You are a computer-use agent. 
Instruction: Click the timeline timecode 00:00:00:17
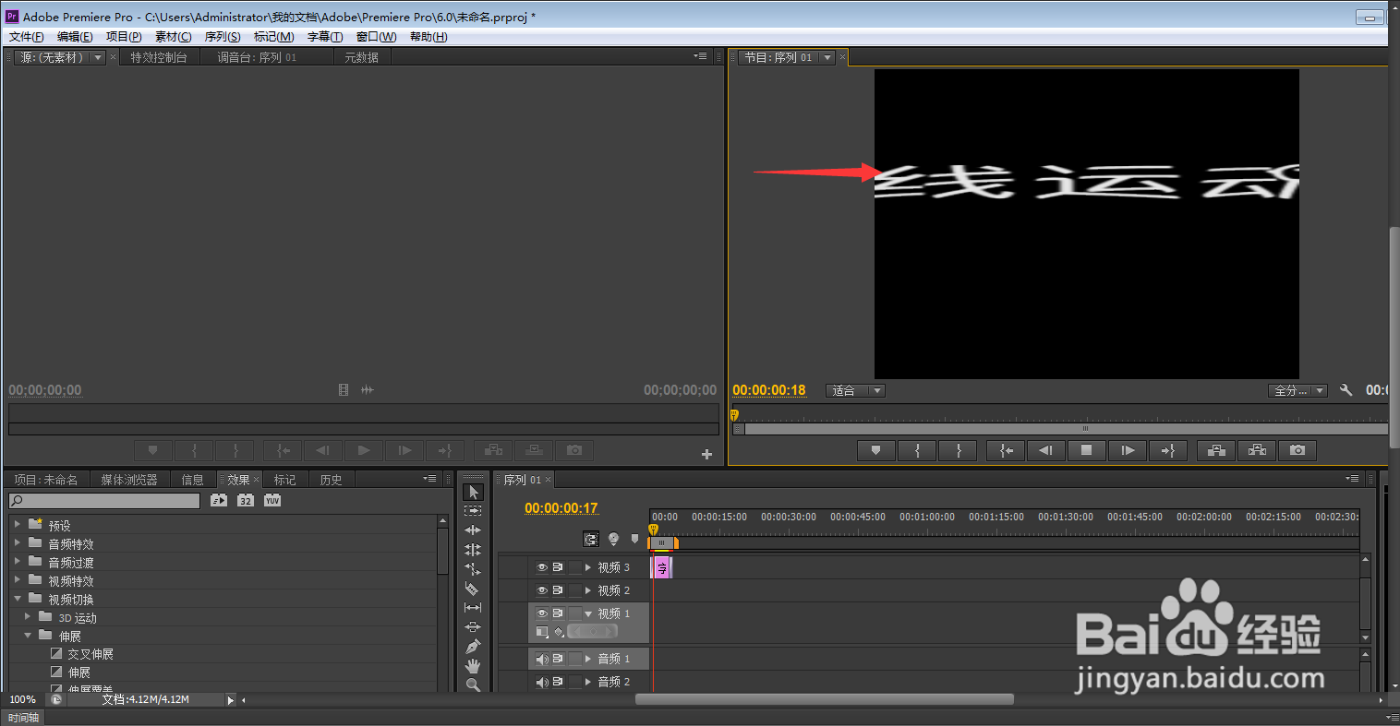[x=561, y=508]
